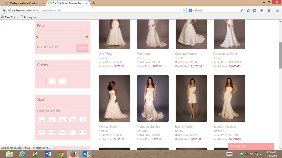Image resolution: width=282 pixels, height=158 pixels.
Task: Launch Google Chrome from the taskbar
Action: [x=61, y=154]
